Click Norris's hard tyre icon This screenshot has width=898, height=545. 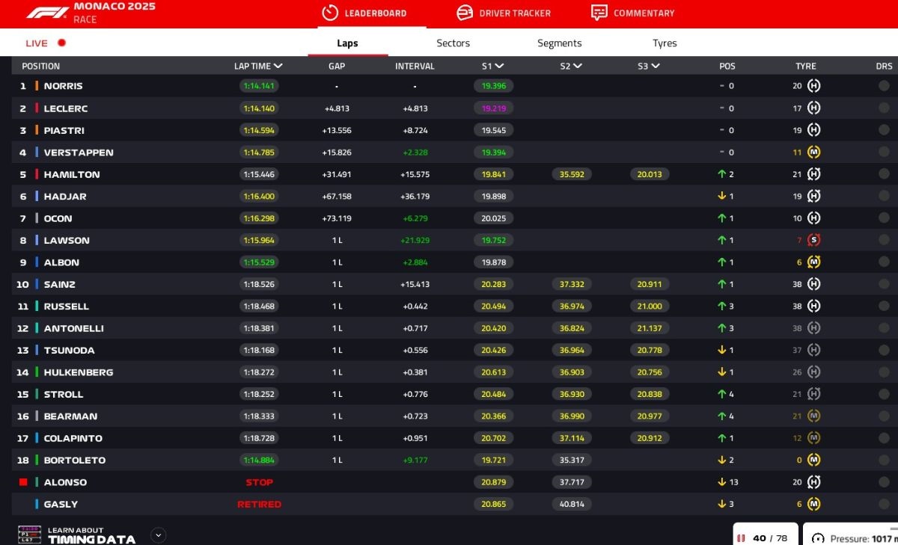click(814, 86)
